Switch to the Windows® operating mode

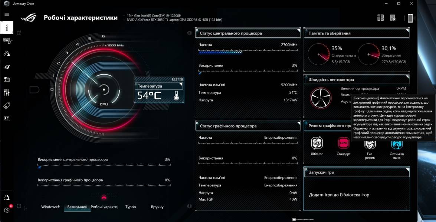click(x=50, y=207)
